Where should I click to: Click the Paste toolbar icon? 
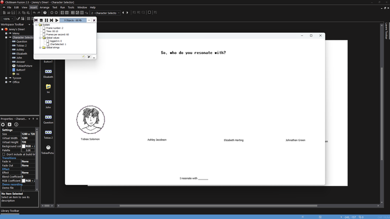[28, 12]
